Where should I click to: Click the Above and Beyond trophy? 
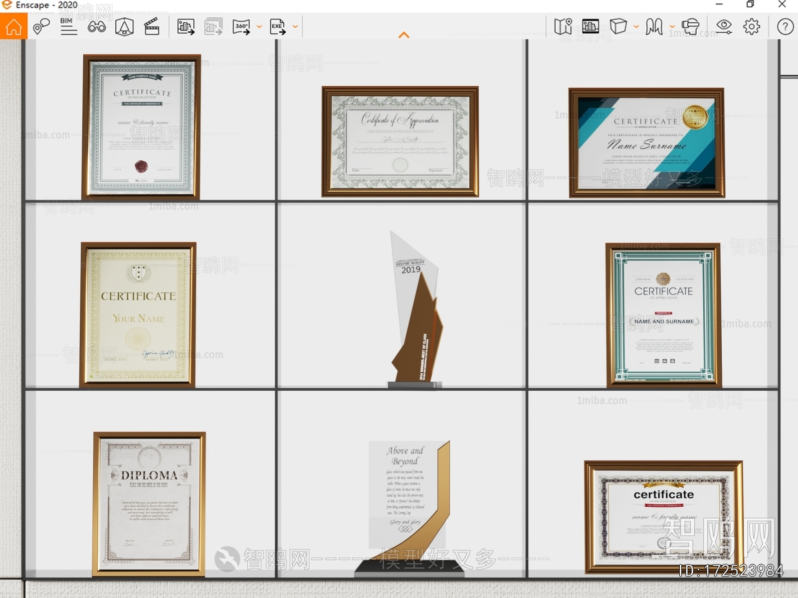point(409,509)
